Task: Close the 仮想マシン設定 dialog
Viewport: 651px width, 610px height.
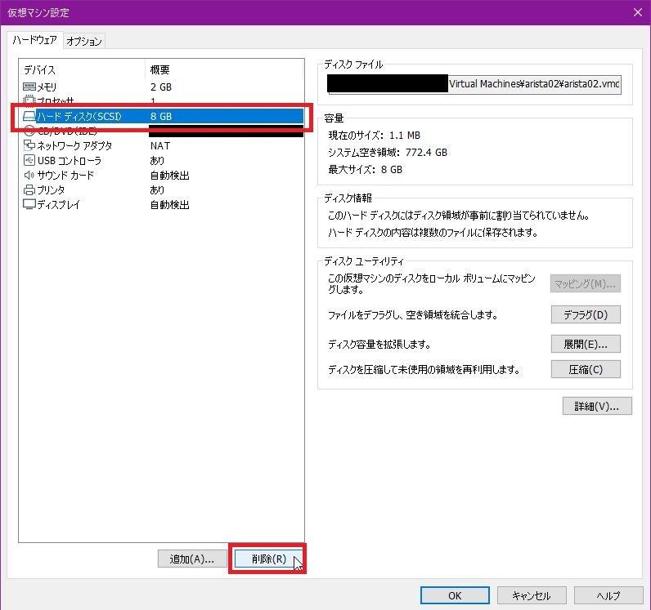Action: (x=638, y=12)
